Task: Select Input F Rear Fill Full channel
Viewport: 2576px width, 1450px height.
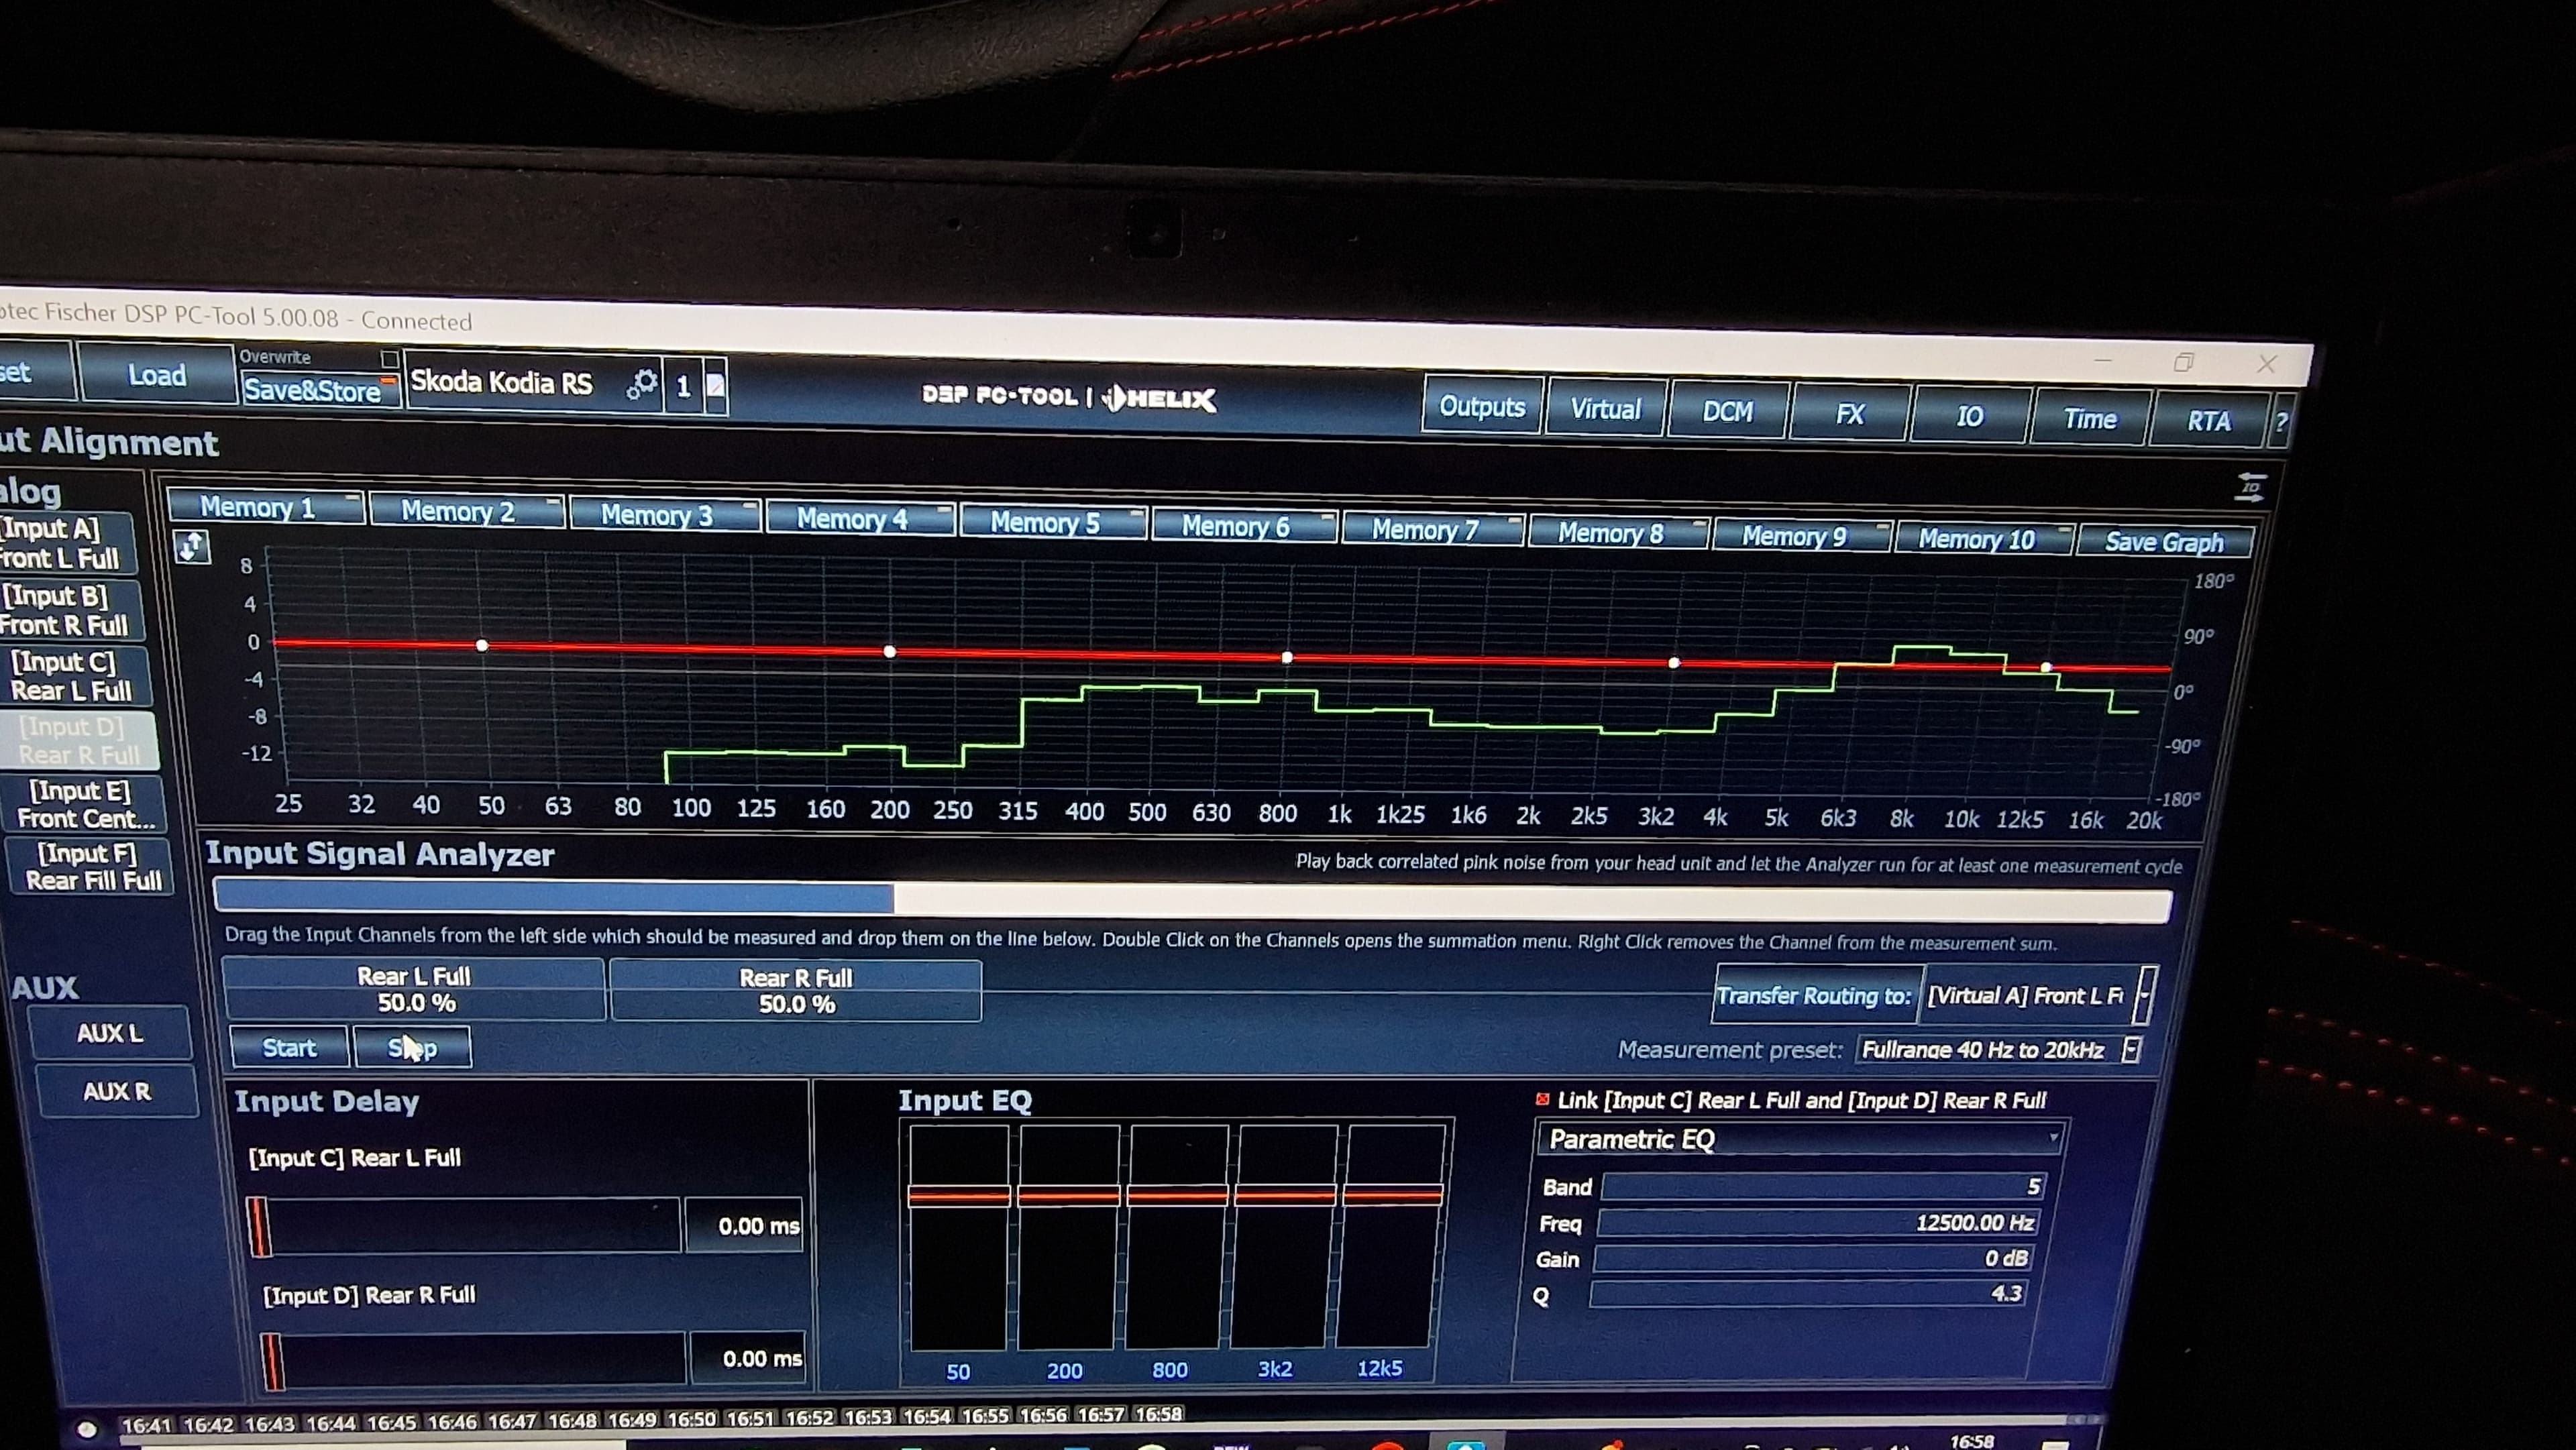Action: pos(90,866)
